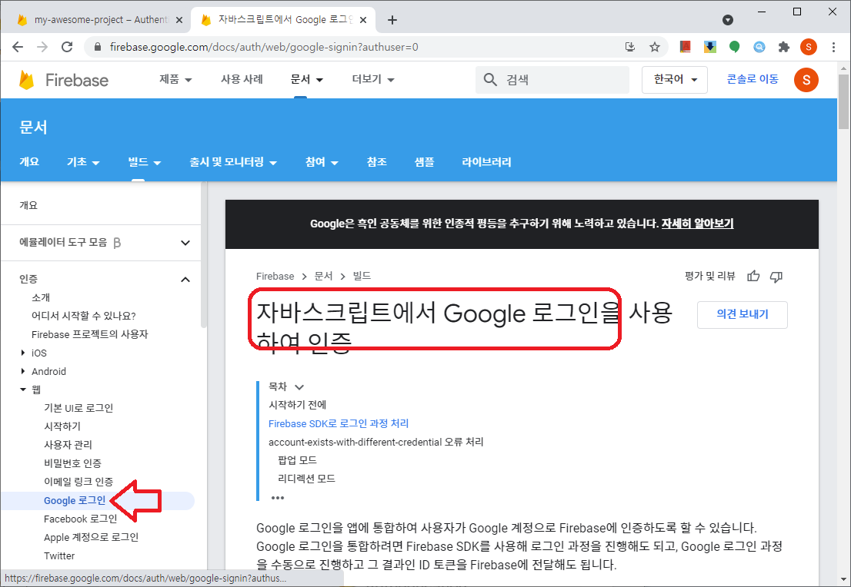Open the Firebase account avatar S
851x587 pixels.
[806, 80]
